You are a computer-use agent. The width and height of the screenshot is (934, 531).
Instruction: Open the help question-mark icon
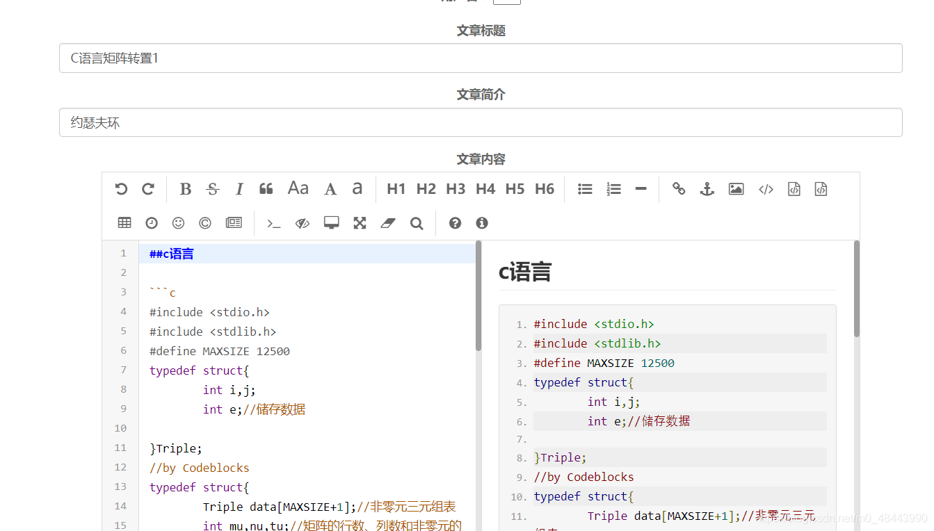[455, 222]
